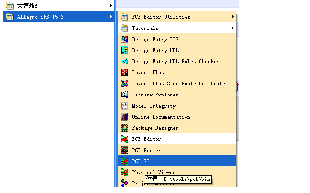Click the tooltip showing D:\tools\pcb\bin
This screenshot has height=193, width=310.
[x=178, y=179]
